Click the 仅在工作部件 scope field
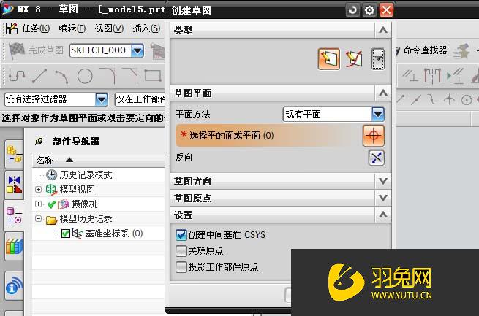Image resolution: width=479 pixels, height=316 pixels. point(140,99)
